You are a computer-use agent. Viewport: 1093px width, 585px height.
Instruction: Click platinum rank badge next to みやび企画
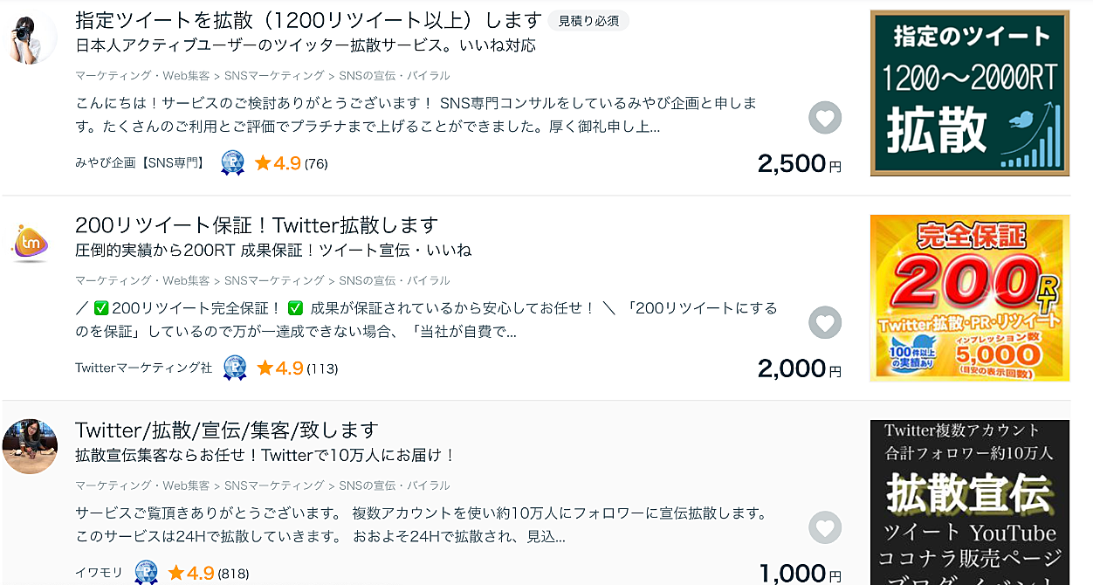[232, 162]
